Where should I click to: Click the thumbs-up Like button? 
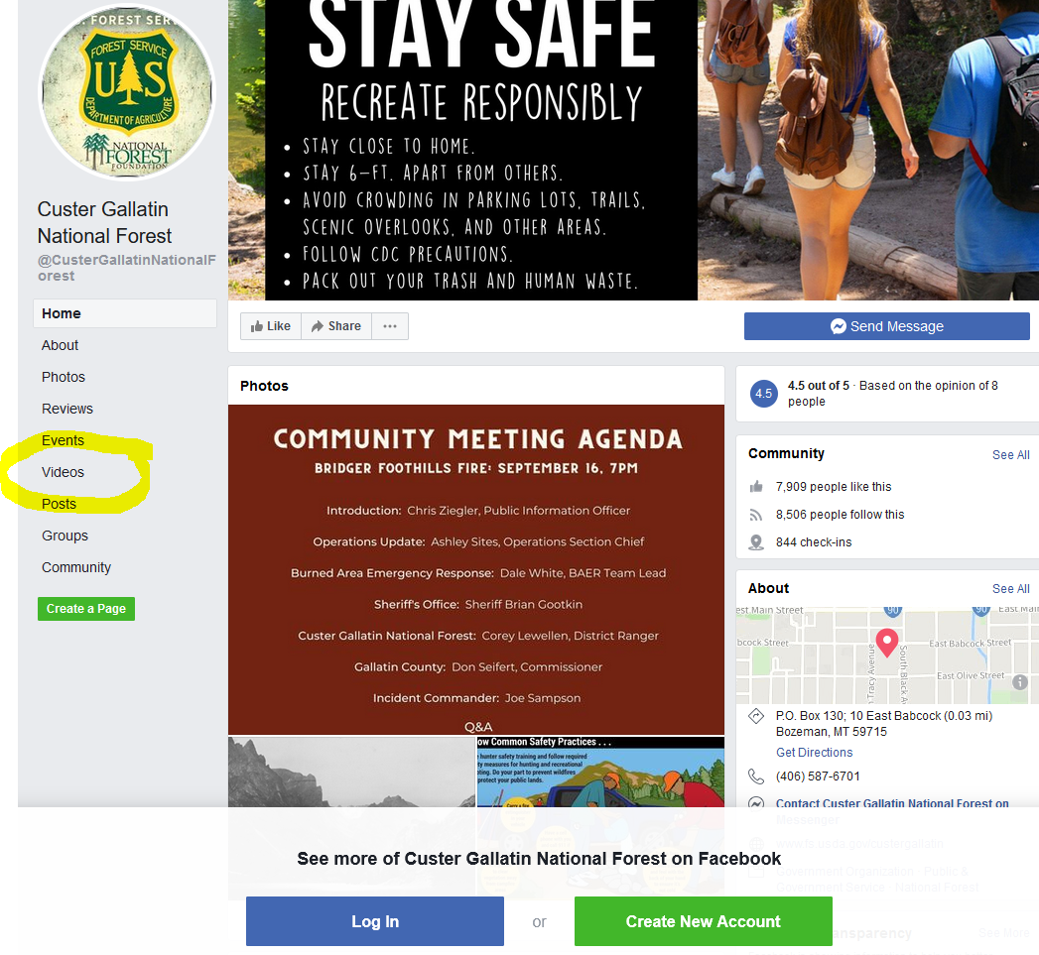pos(270,326)
